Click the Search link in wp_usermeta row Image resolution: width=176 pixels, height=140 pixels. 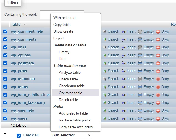tap(113, 110)
